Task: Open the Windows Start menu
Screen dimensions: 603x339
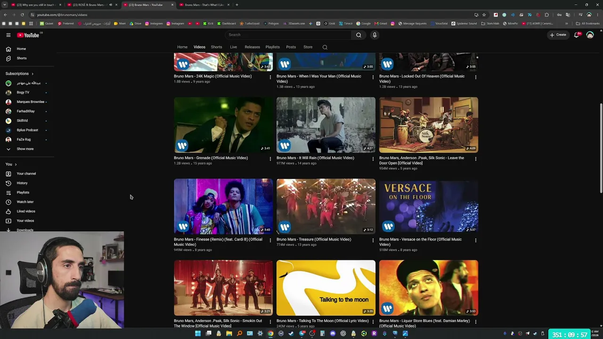Action: (x=198, y=334)
